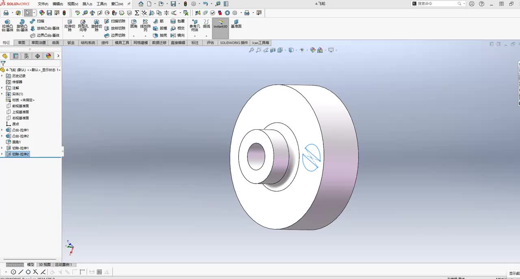The width and height of the screenshot is (520, 279).
Task: Click the 曲线 curves tool
Action: [x=206, y=24]
